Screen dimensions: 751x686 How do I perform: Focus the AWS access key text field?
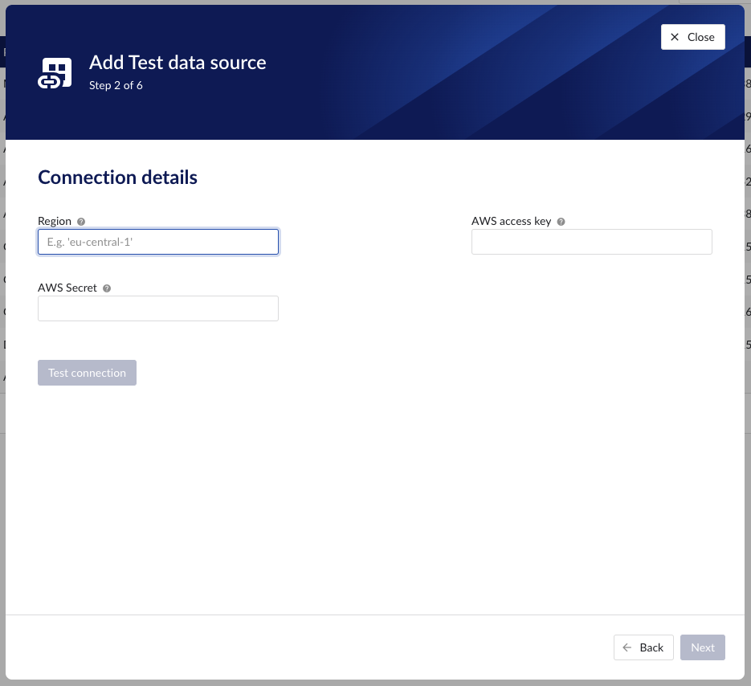click(x=591, y=241)
